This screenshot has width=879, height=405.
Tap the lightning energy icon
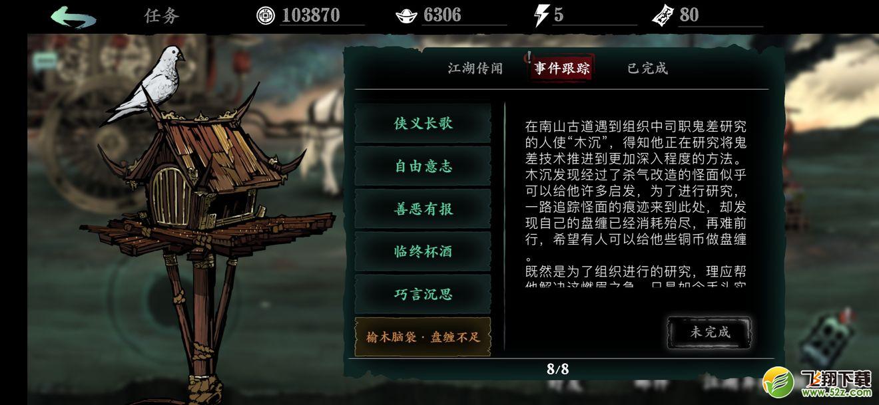pyautogui.click(x=541, y=15)
